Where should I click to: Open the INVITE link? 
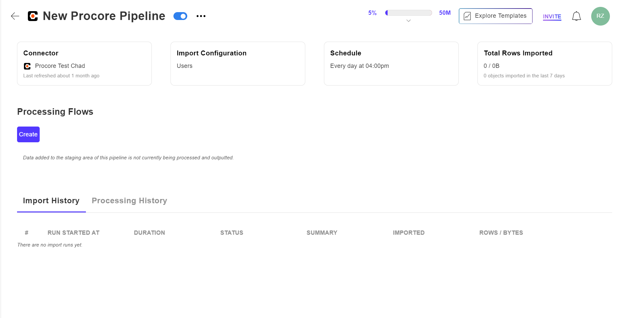(552, 16)
